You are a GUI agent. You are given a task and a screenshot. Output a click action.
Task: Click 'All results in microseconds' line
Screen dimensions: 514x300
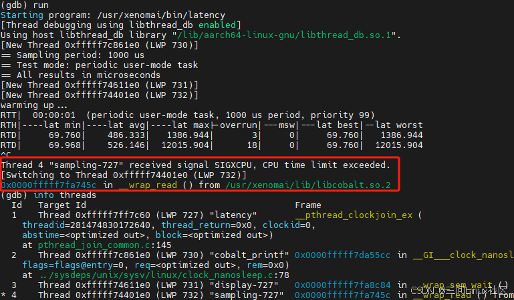[81, 75]
